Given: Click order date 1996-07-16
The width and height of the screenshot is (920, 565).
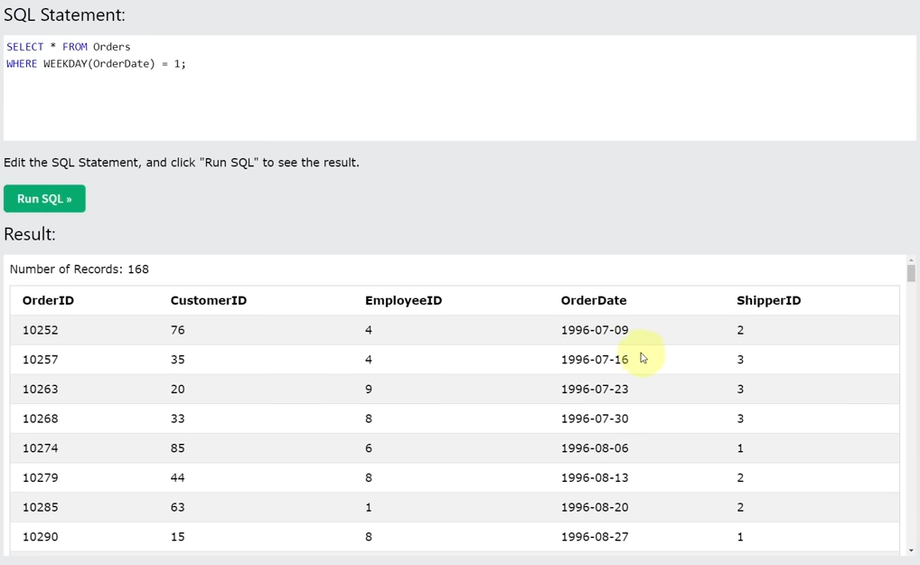Looking at the screenshot, I should pyautogui.click(x=595, y=360).
